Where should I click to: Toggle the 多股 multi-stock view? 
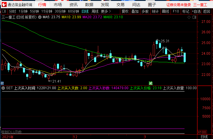pos(145,12)
